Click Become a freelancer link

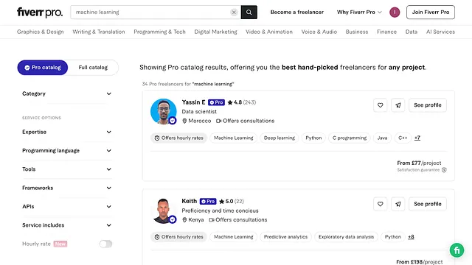[296, 13]
